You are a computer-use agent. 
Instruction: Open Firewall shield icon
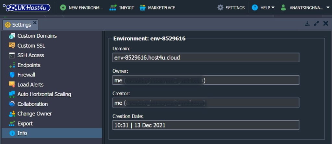click(x=12, y=75)
